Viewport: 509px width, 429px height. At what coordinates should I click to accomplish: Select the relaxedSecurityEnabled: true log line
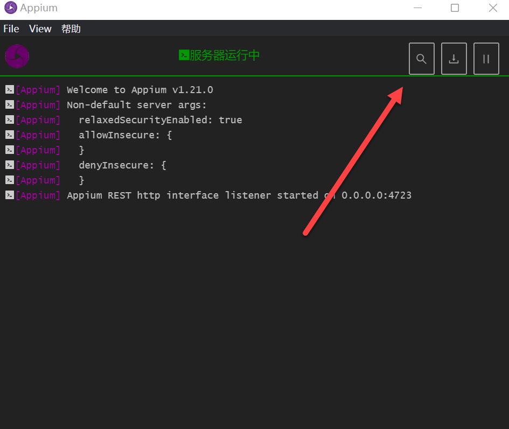click(160, 120)
